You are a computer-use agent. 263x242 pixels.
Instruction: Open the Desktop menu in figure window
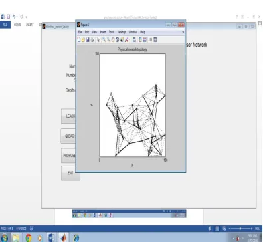pyautogui.click(x=122, y=32)
